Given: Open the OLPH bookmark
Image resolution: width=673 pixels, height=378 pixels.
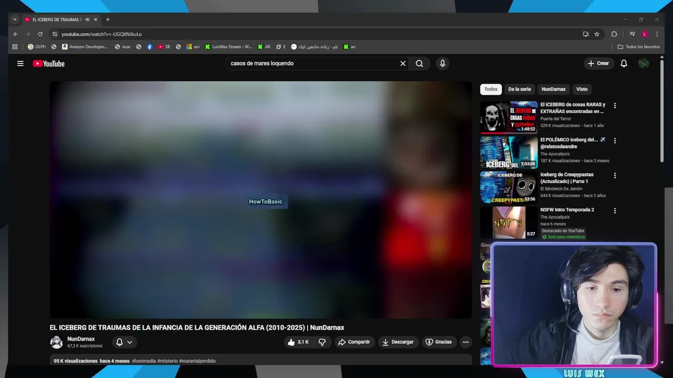Looking at the screenshot, I should 37,47.
